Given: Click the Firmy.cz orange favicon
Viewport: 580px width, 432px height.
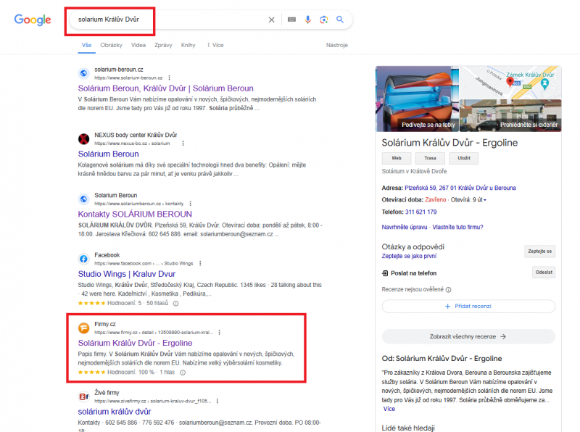Looking at the screenshot, I should (x=84, y=328).
